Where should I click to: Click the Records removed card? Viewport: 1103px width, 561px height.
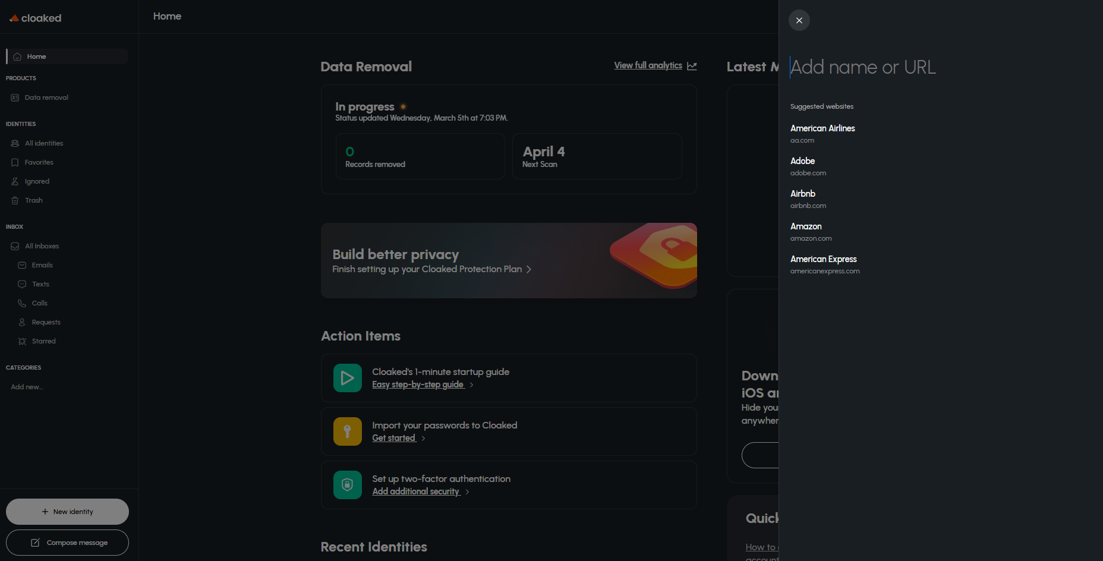420,156
